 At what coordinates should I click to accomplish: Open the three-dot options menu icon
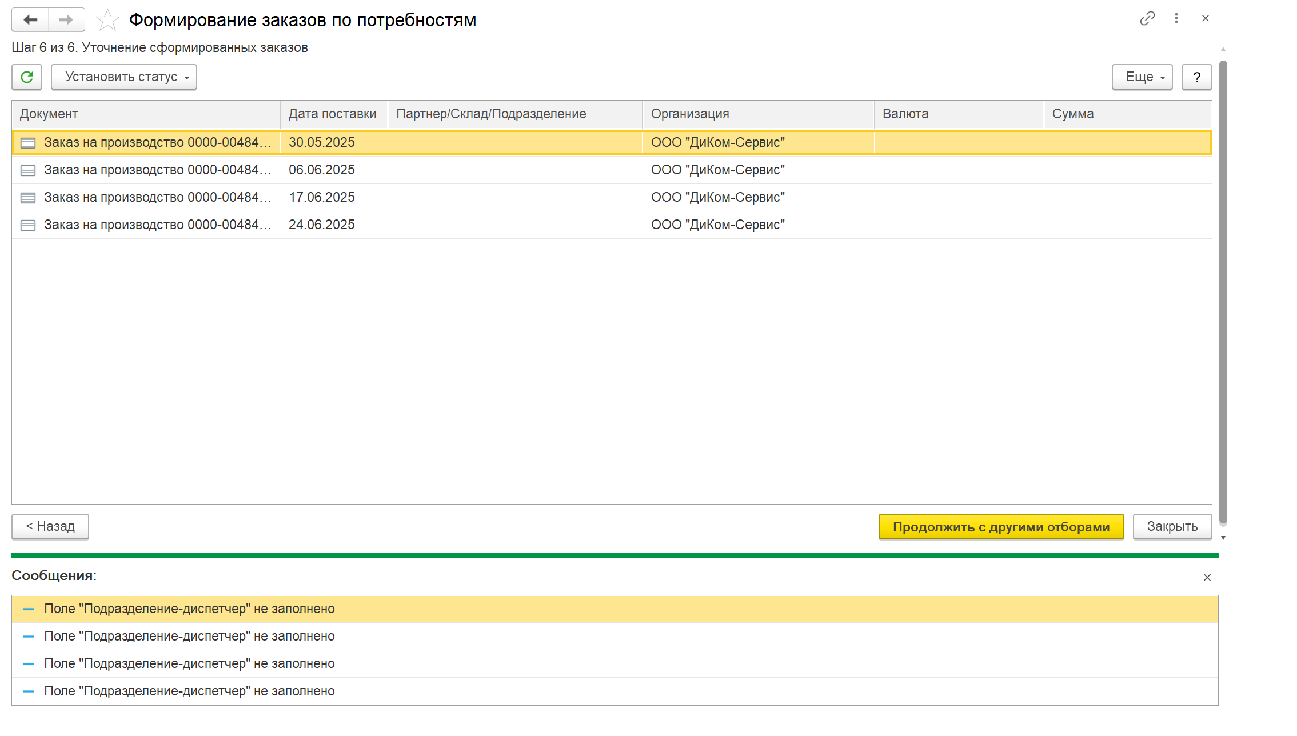(x=1176, y=19)
